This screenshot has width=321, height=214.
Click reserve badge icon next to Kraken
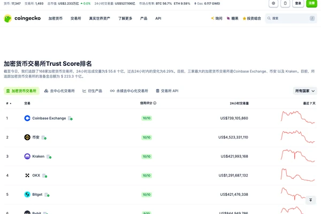[x=49, y=157]
